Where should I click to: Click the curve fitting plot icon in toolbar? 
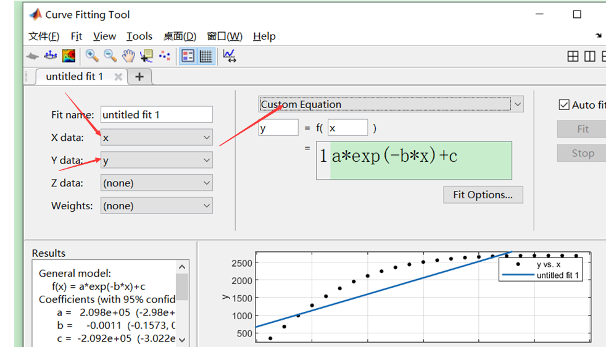coord(33,56)
